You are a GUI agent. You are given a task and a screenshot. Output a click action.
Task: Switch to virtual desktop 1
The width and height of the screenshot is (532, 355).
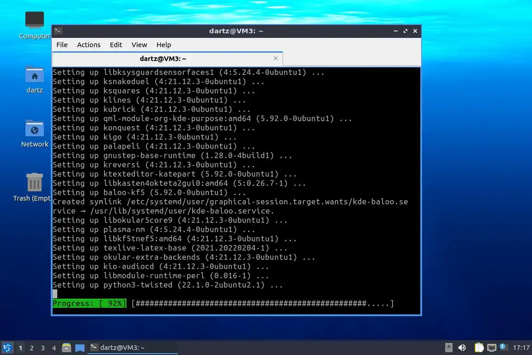coord(21,348)
